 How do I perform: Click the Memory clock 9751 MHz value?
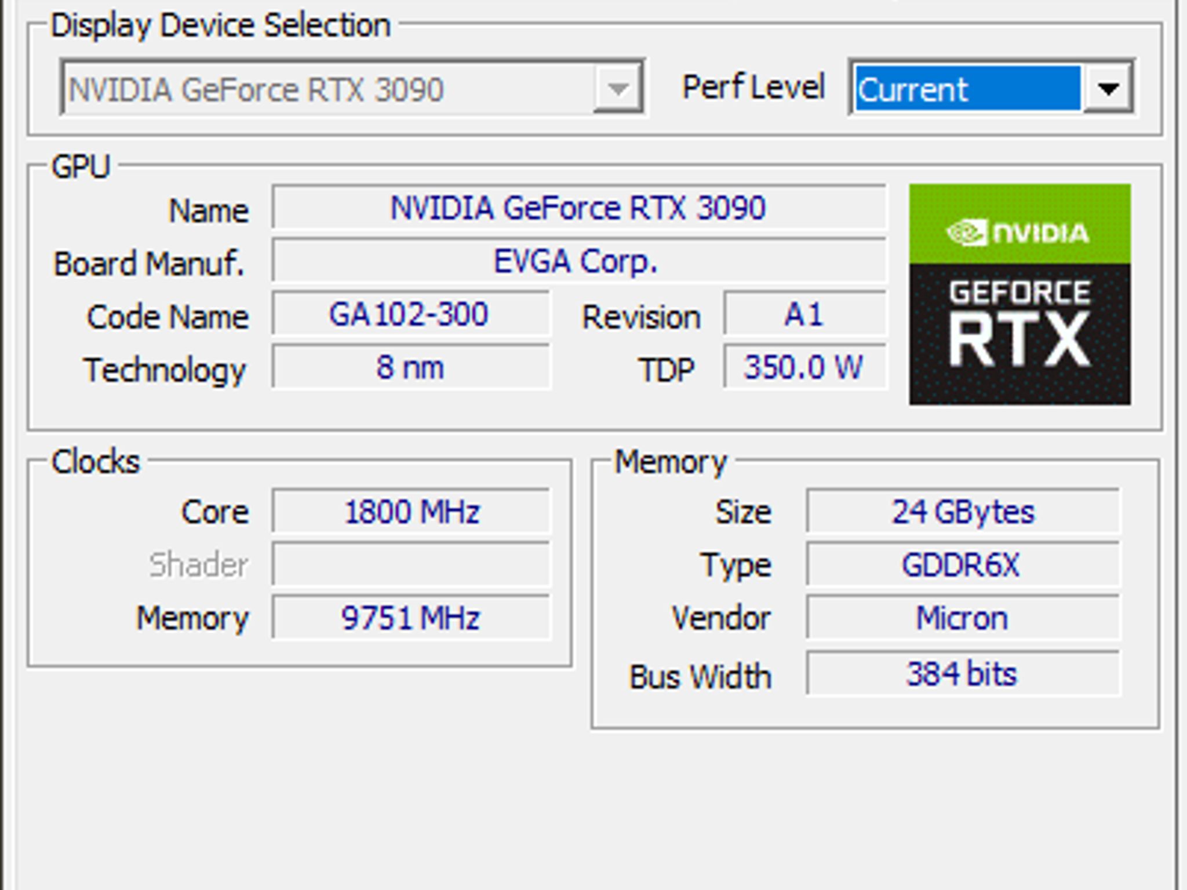[410, 618]
